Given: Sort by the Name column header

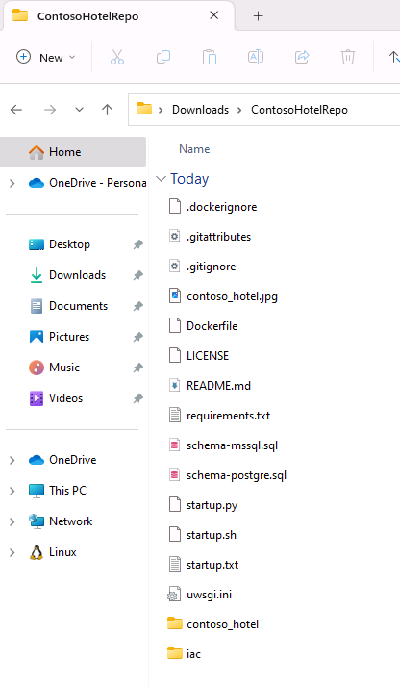Looking at the screenshot, I should click(x=194, y=149).
